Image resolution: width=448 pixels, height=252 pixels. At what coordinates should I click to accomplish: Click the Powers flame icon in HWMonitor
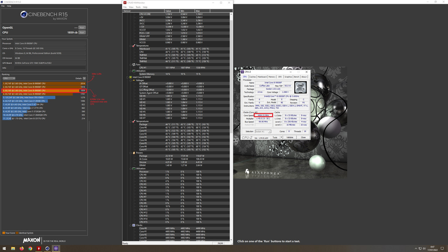(x=134, y=153)
